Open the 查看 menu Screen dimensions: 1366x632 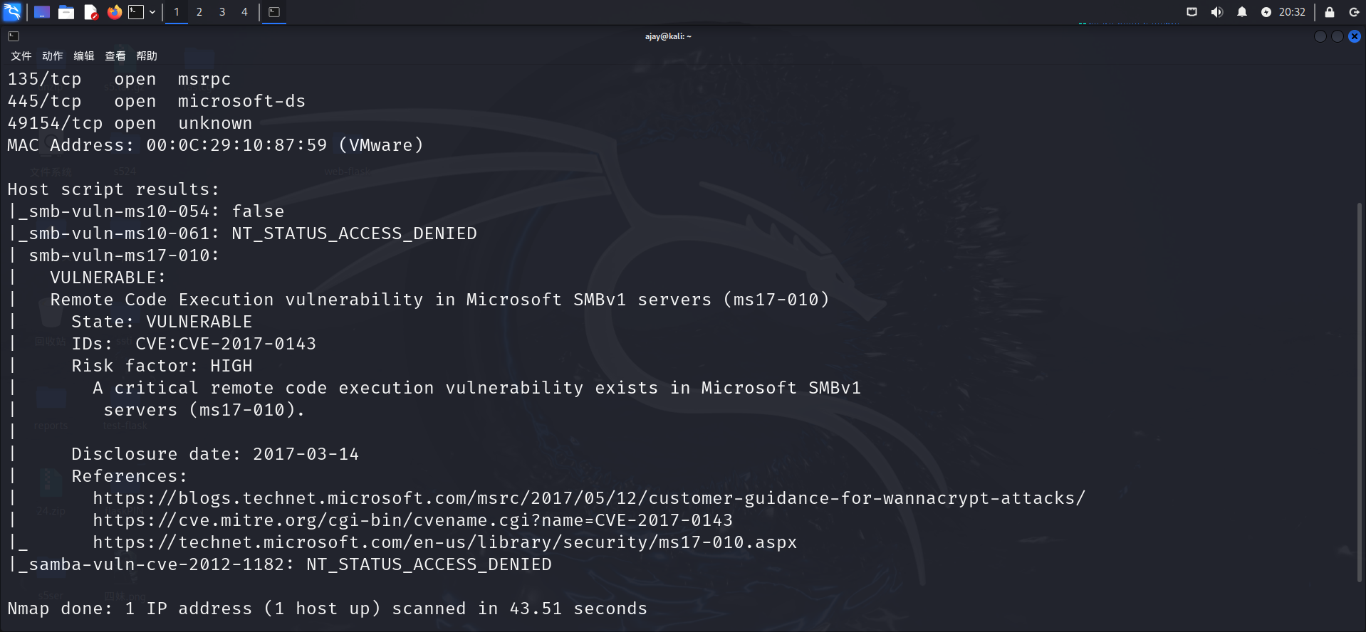pyautogui.click(x=115, y=56)
